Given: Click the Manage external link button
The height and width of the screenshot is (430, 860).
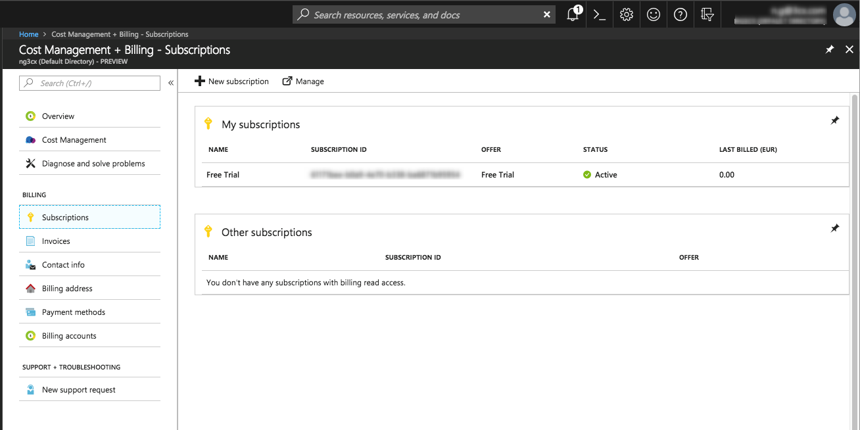Looking at the screenshot, I should (303, 82).
